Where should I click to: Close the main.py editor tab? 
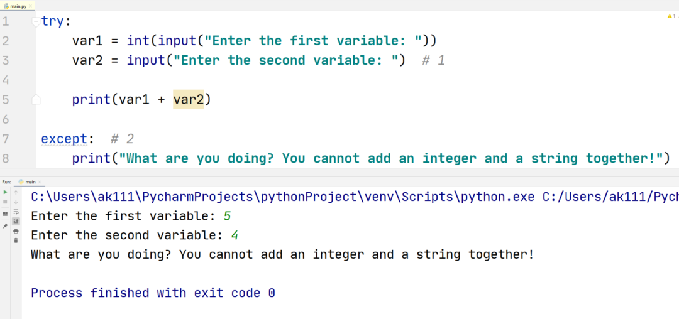coord(31,6)
